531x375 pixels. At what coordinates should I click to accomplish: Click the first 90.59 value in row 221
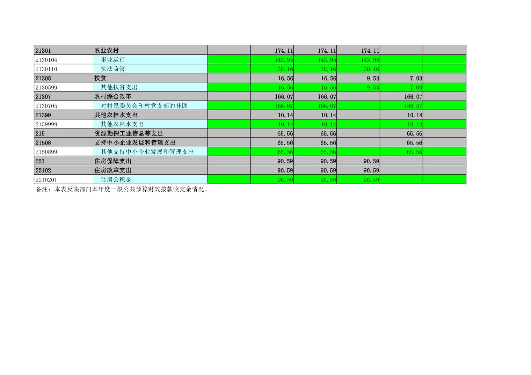[x=285, y=161]
